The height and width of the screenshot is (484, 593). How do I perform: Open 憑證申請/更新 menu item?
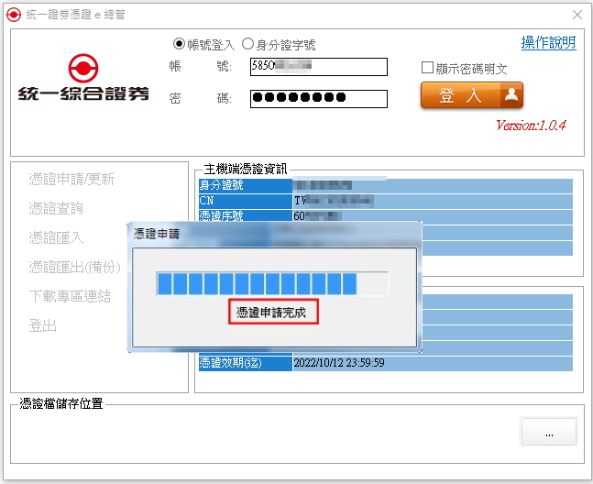(x=71, y=179)
